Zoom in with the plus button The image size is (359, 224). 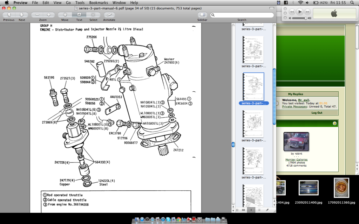48,15
